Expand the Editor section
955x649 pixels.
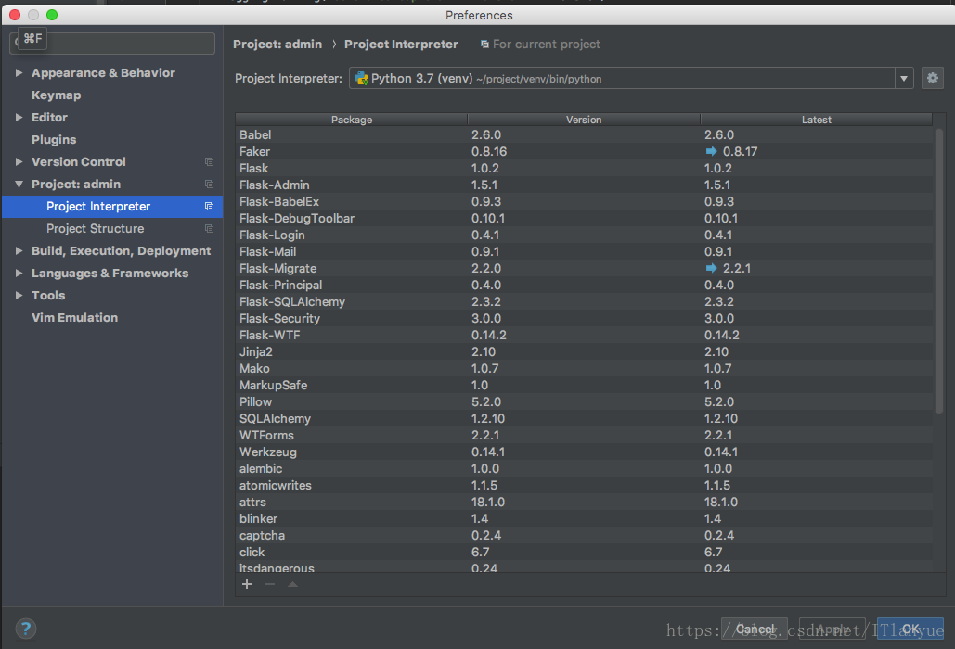(x=19, y=117)
